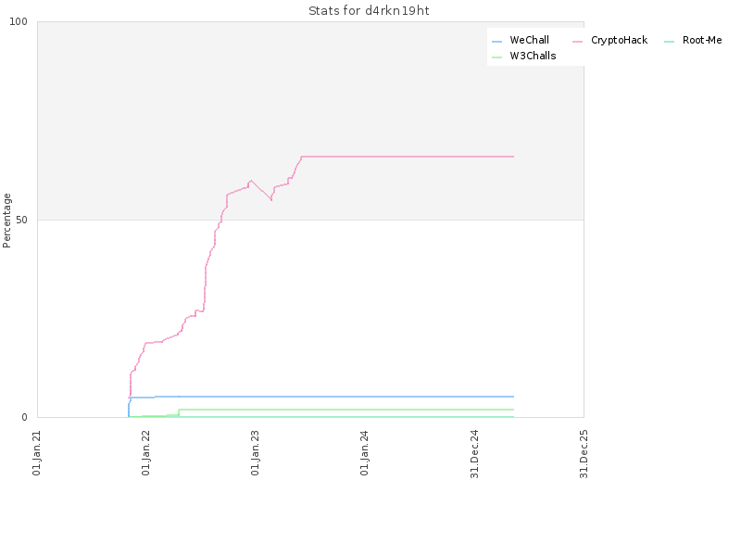This screenshot has height=556, width=741.
Task: Click the Percentage y-axis label
Action: pos(6,221)
